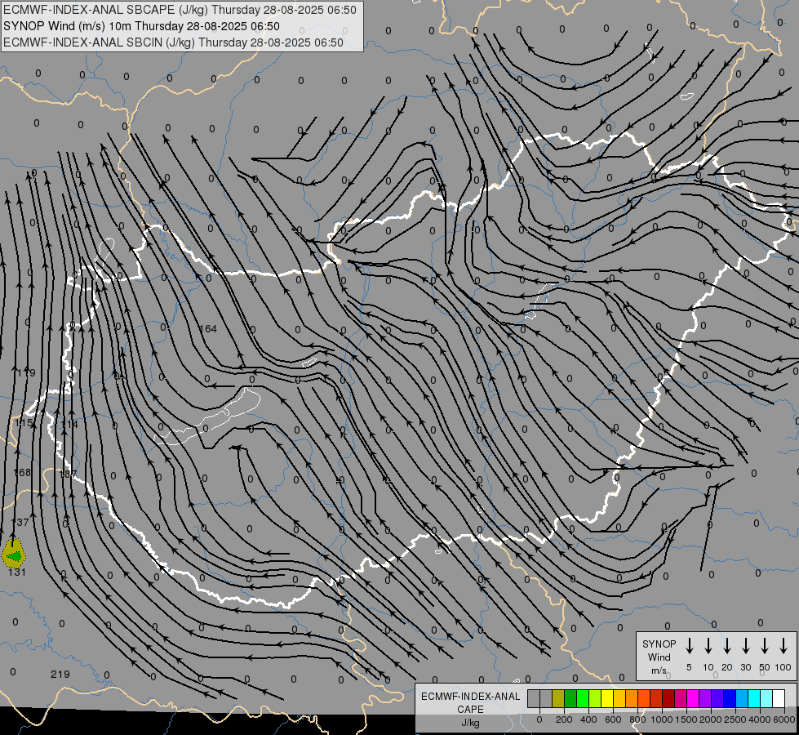
Task: Click the 30 m/s arrow in SYNOP Wind legend
Action: (745, 646)
